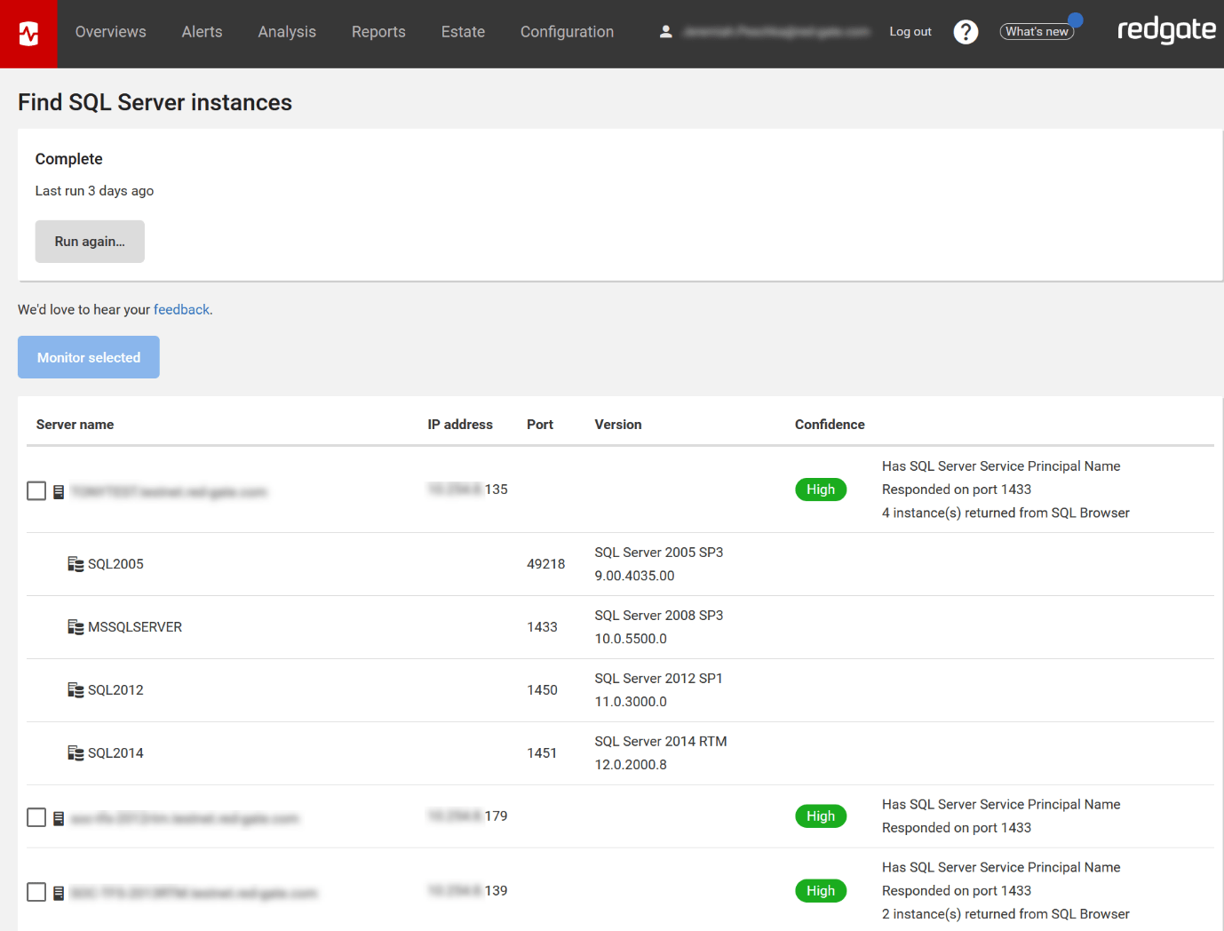This screenshot has height=931, width=1224.
Task: Select the database icon next to SQL2005
Action: (x=76, y=563)
